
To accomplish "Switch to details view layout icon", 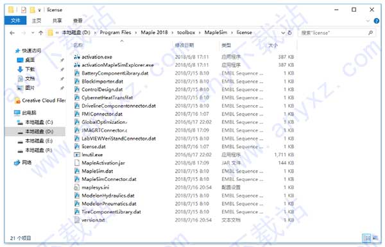I will click(366, 237).
